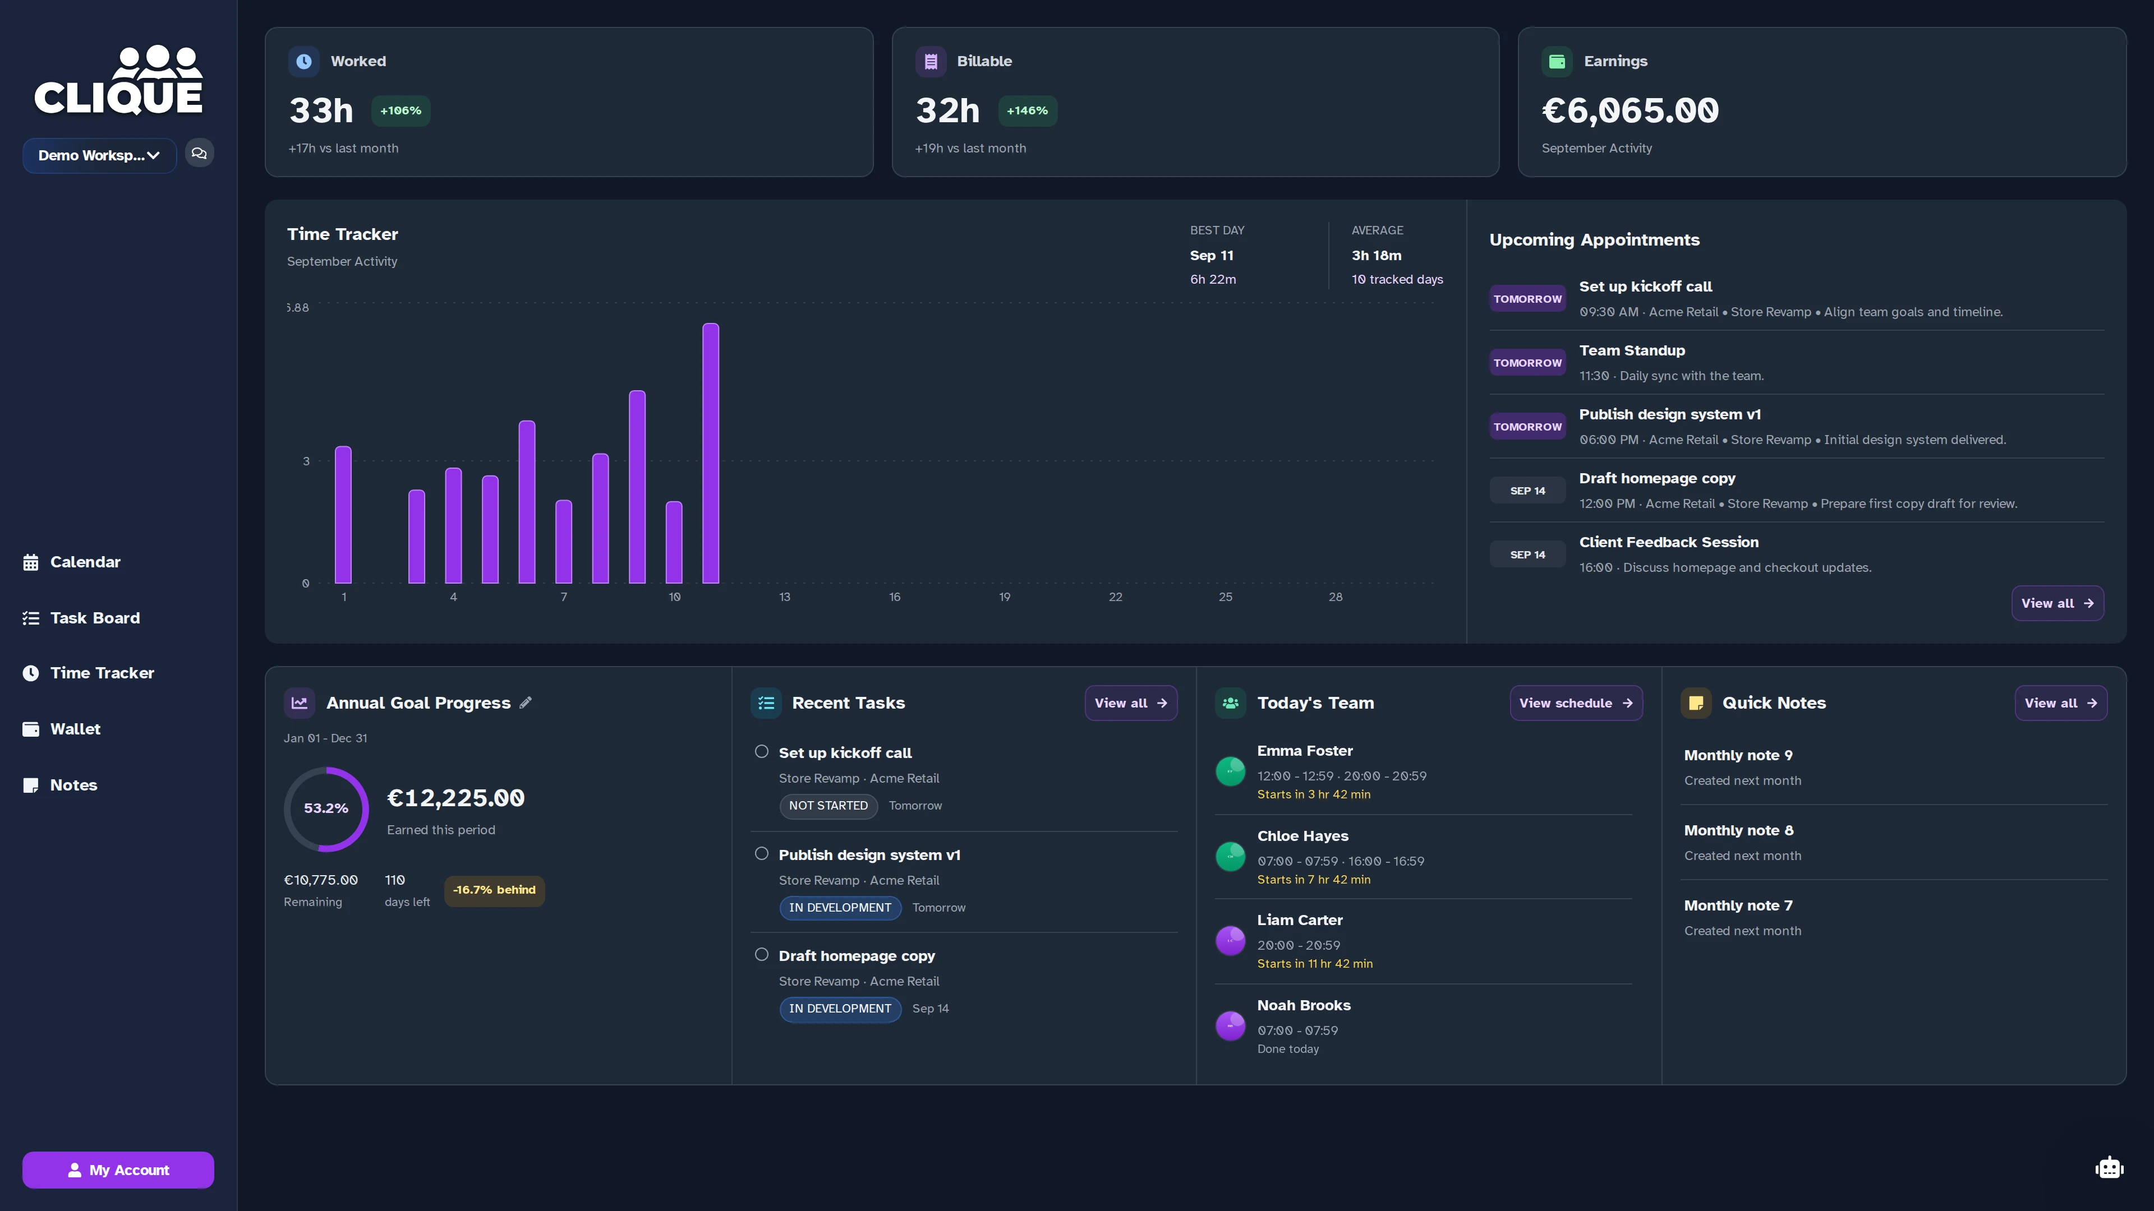Click the NOT STARTED status badge

click(x=828, y=806)
